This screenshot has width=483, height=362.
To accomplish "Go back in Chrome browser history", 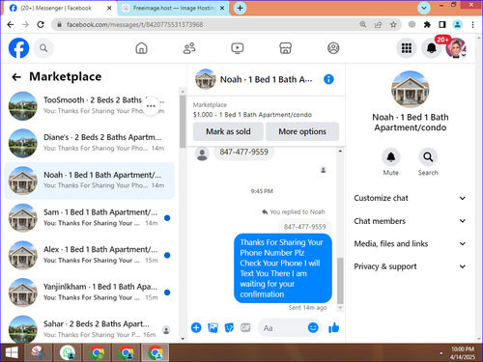I will [x=11, y=24].
